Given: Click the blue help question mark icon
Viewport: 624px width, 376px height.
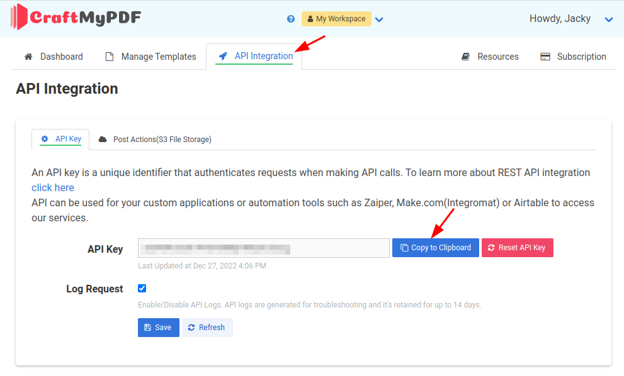Looking at the screenshot, I should (x=291, y=19).
